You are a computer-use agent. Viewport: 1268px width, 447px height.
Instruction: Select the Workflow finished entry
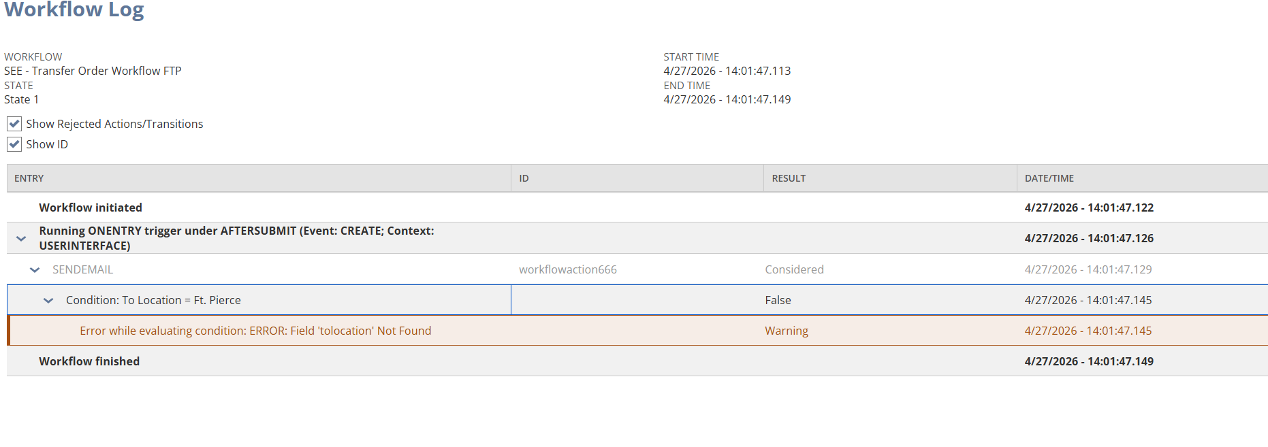click(89, 361)
